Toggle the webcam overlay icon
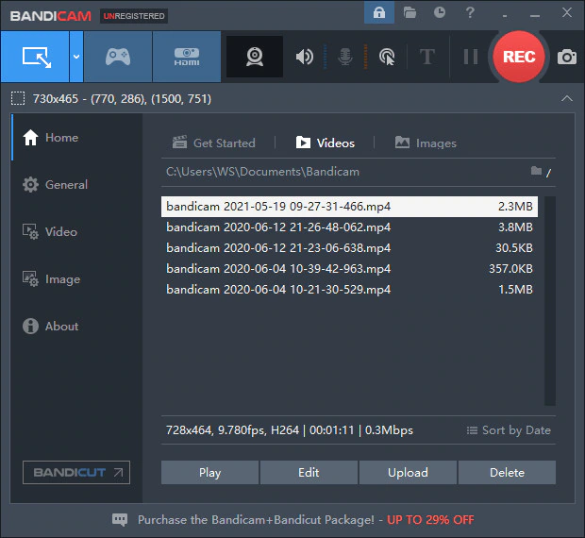 click(x=255, y=57)
